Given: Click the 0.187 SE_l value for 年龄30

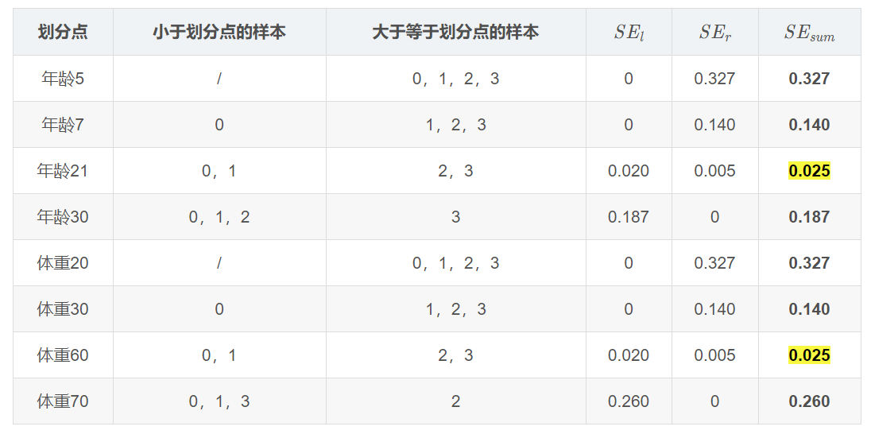Looking at the screenshot, I should [629, 217].
